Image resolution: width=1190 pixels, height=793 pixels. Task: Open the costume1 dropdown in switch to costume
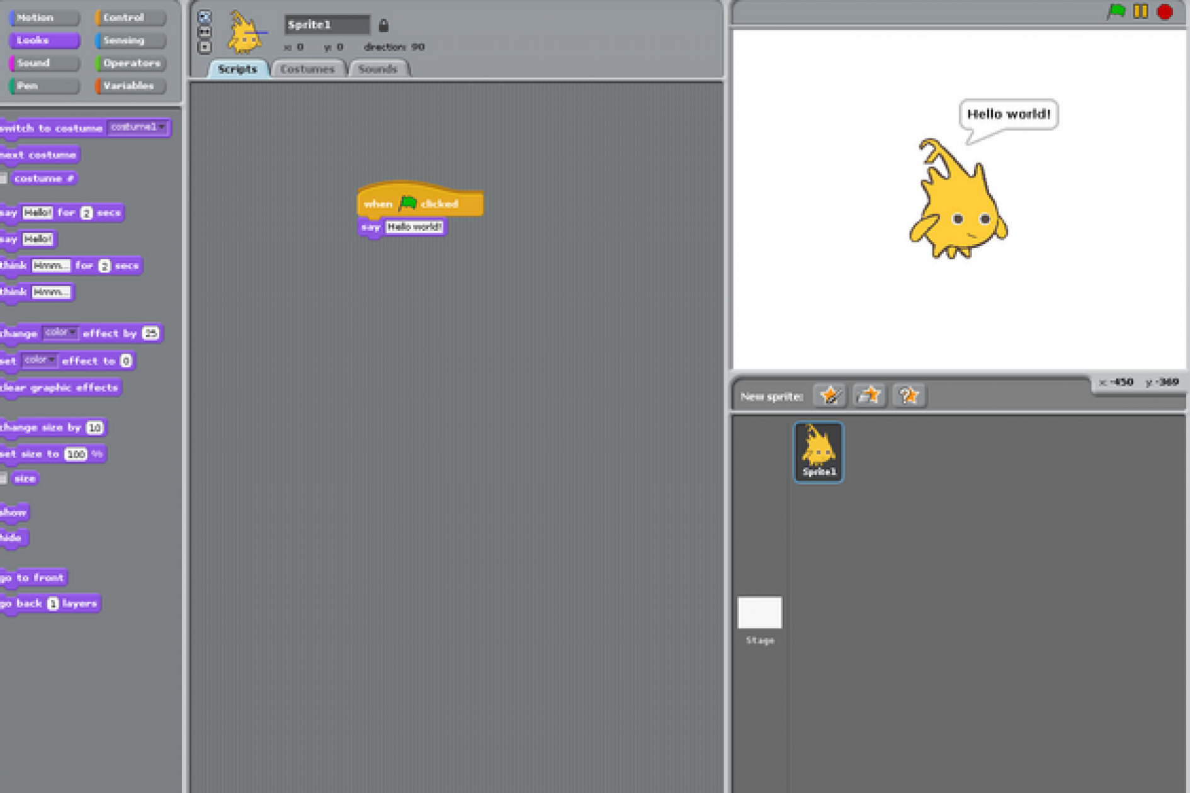click(x=137, y=127)
